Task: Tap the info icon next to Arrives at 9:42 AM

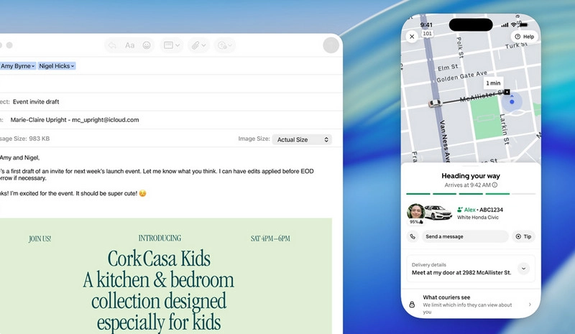Action: 494,185
